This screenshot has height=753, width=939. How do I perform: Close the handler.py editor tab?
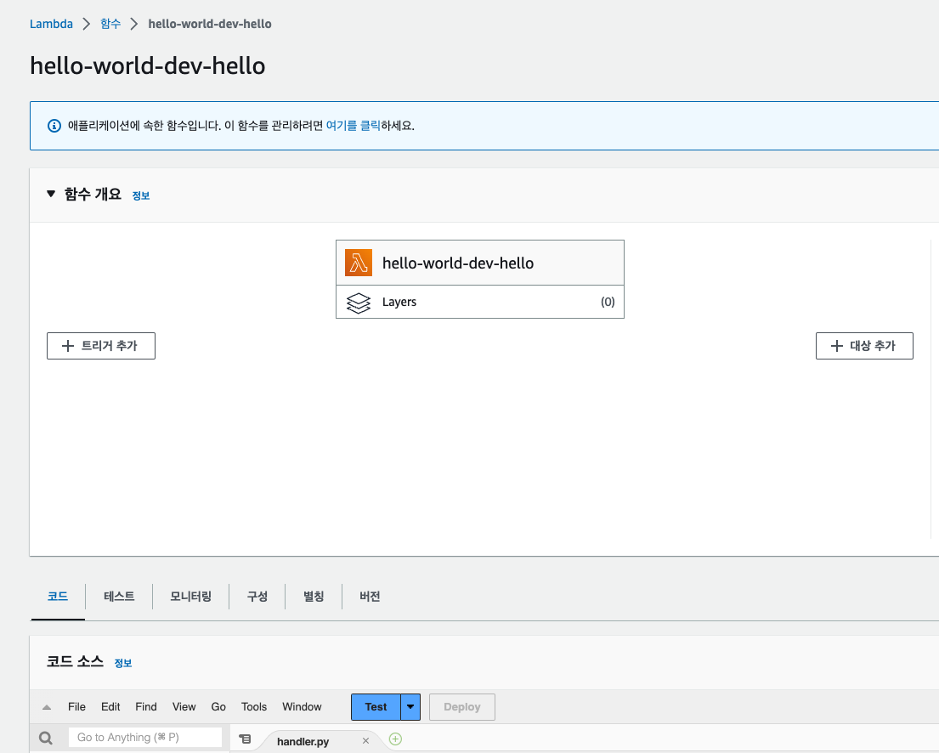pyautogui.click(x=366, y=741)
